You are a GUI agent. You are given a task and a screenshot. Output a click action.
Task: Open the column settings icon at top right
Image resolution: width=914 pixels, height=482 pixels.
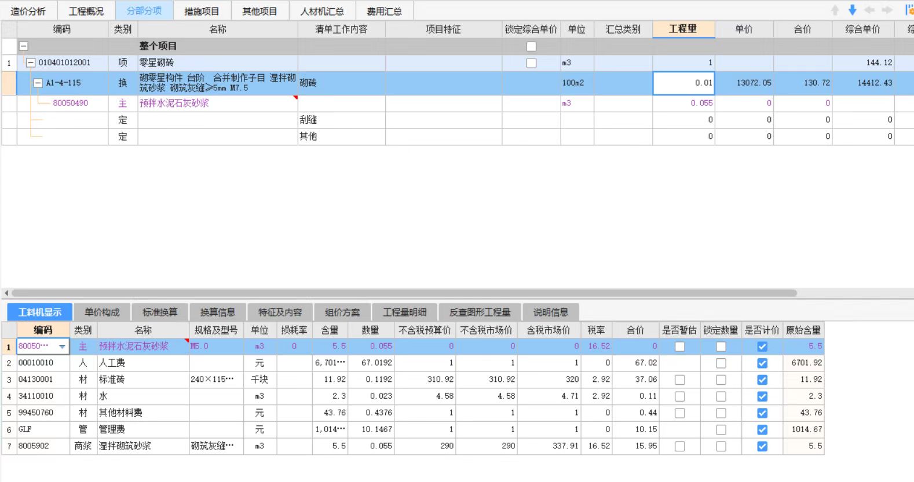(909, 10)
